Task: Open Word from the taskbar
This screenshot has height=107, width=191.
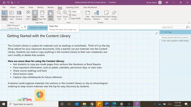Action: click(x=107, y=104)
